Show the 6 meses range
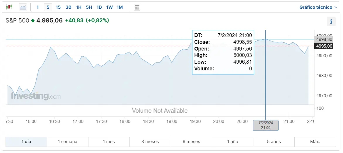 point(191,142)
